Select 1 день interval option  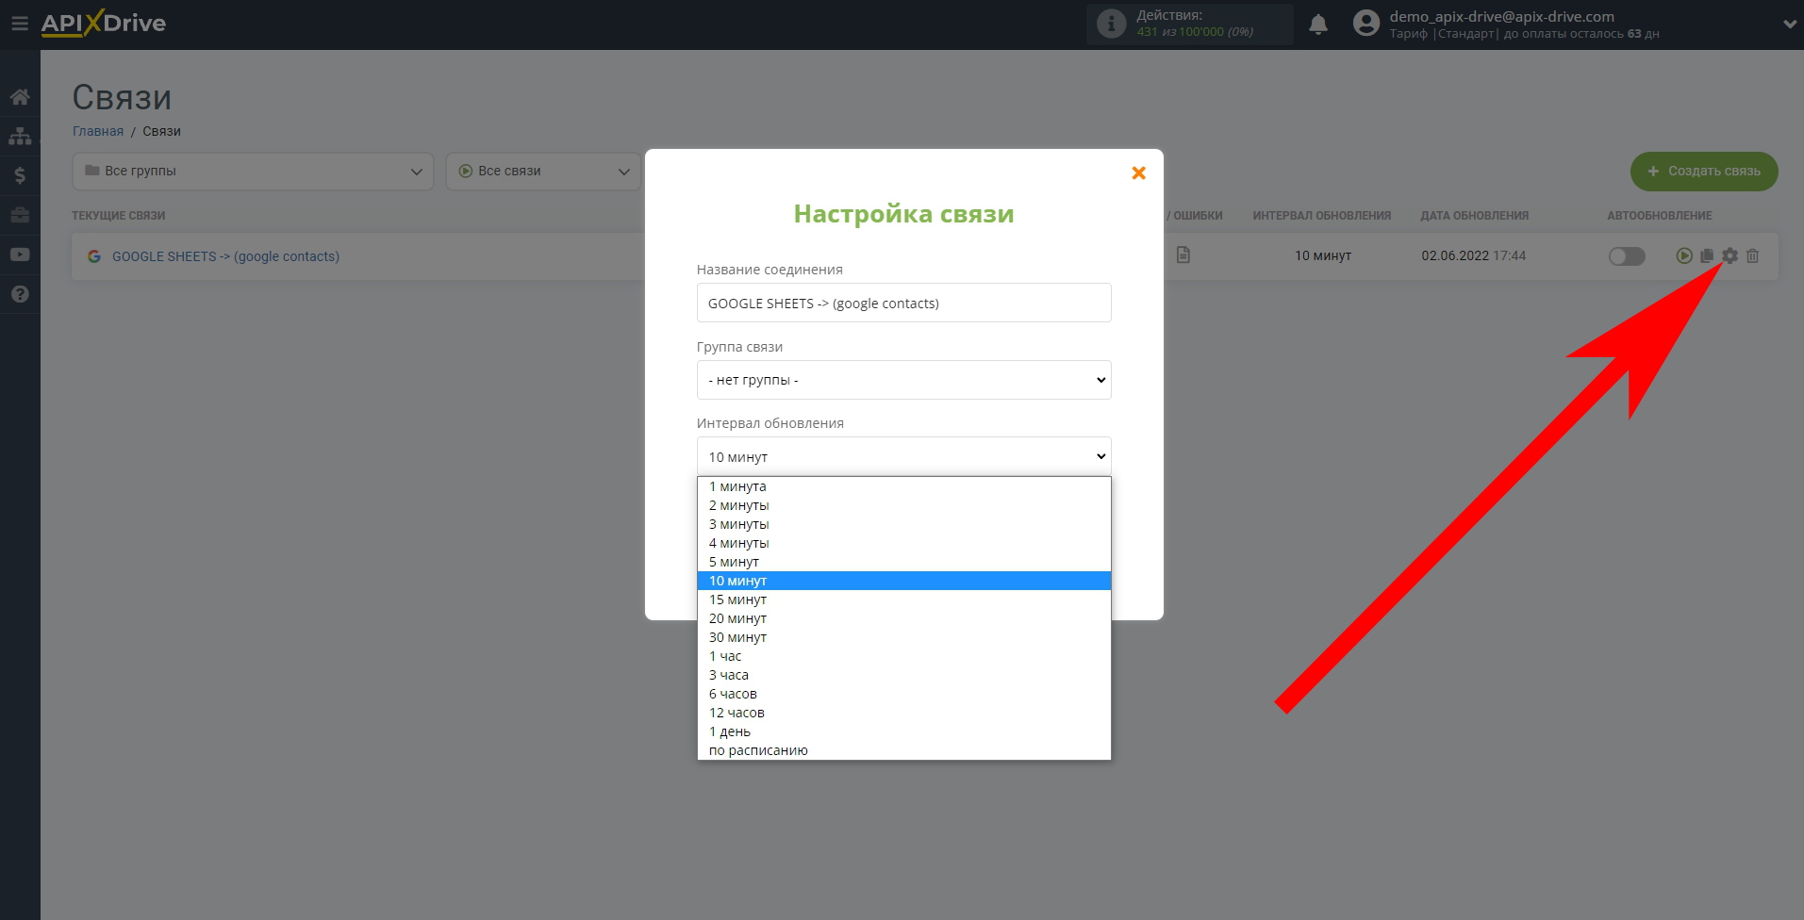[903, 731]
